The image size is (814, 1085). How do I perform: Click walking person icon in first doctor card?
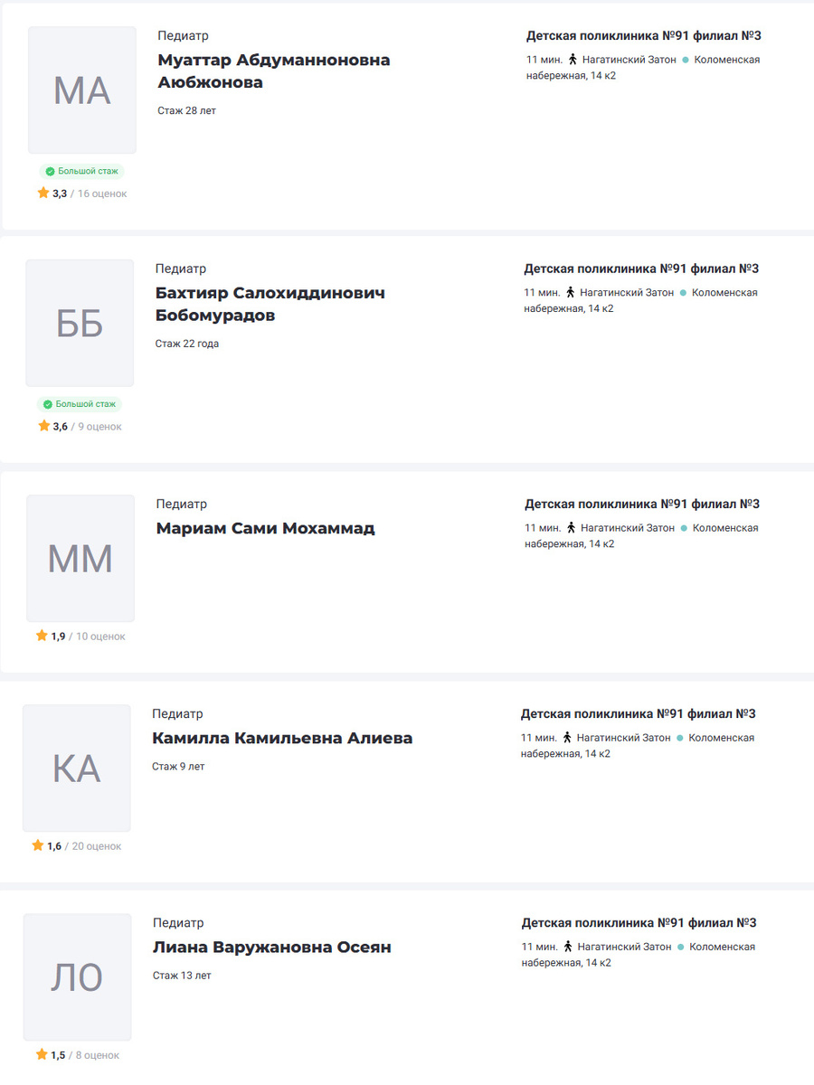point(572,60)
